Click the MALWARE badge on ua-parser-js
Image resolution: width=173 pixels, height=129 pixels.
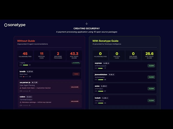pos(75,87)
